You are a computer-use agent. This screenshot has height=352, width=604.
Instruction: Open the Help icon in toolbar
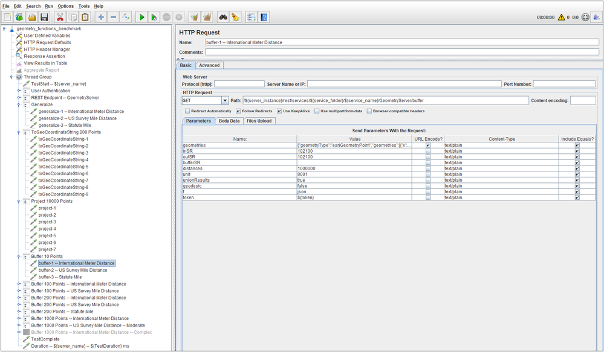[x=264, y=18]
